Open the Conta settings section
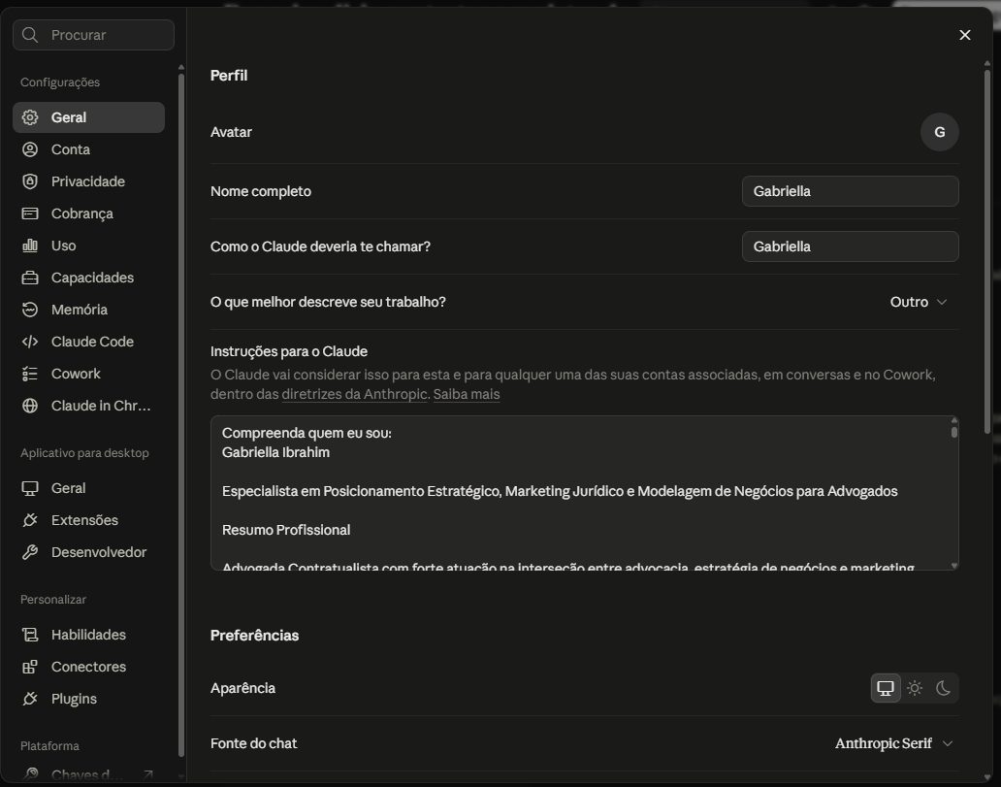 click(88, 149)
